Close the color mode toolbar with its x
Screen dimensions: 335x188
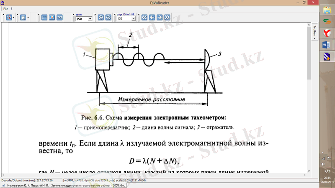point(3,15)
